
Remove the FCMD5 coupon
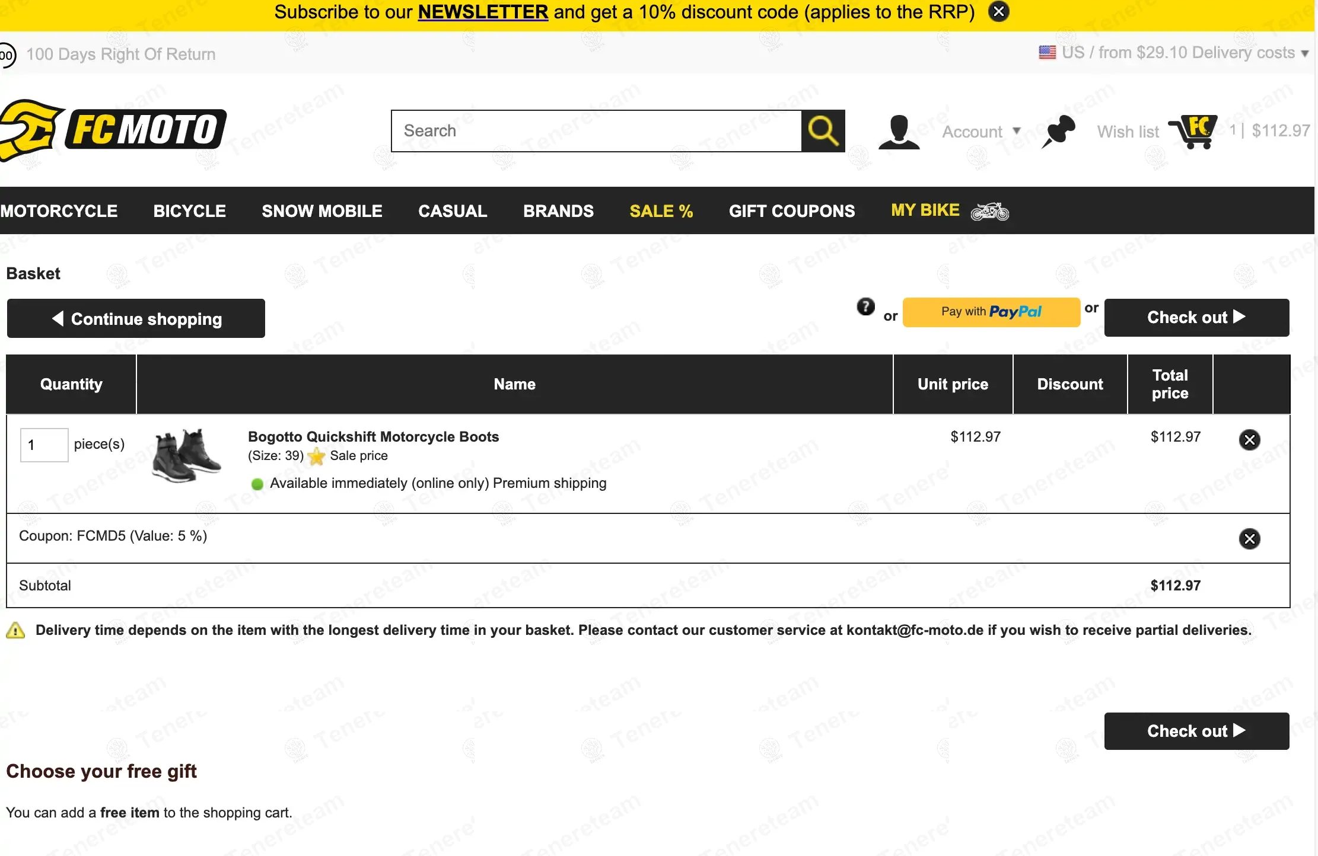[x=1250, y=539]
